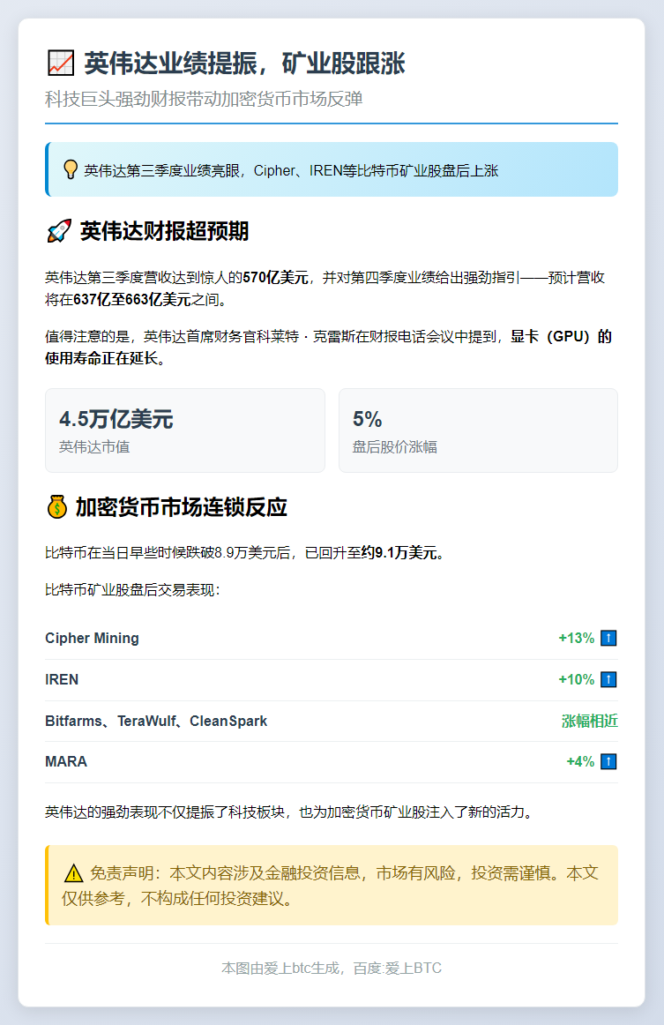Click the MARA row name
The width and height of the screenshot is (664, 1025).
pyautogui.click(x=66, y=761)
